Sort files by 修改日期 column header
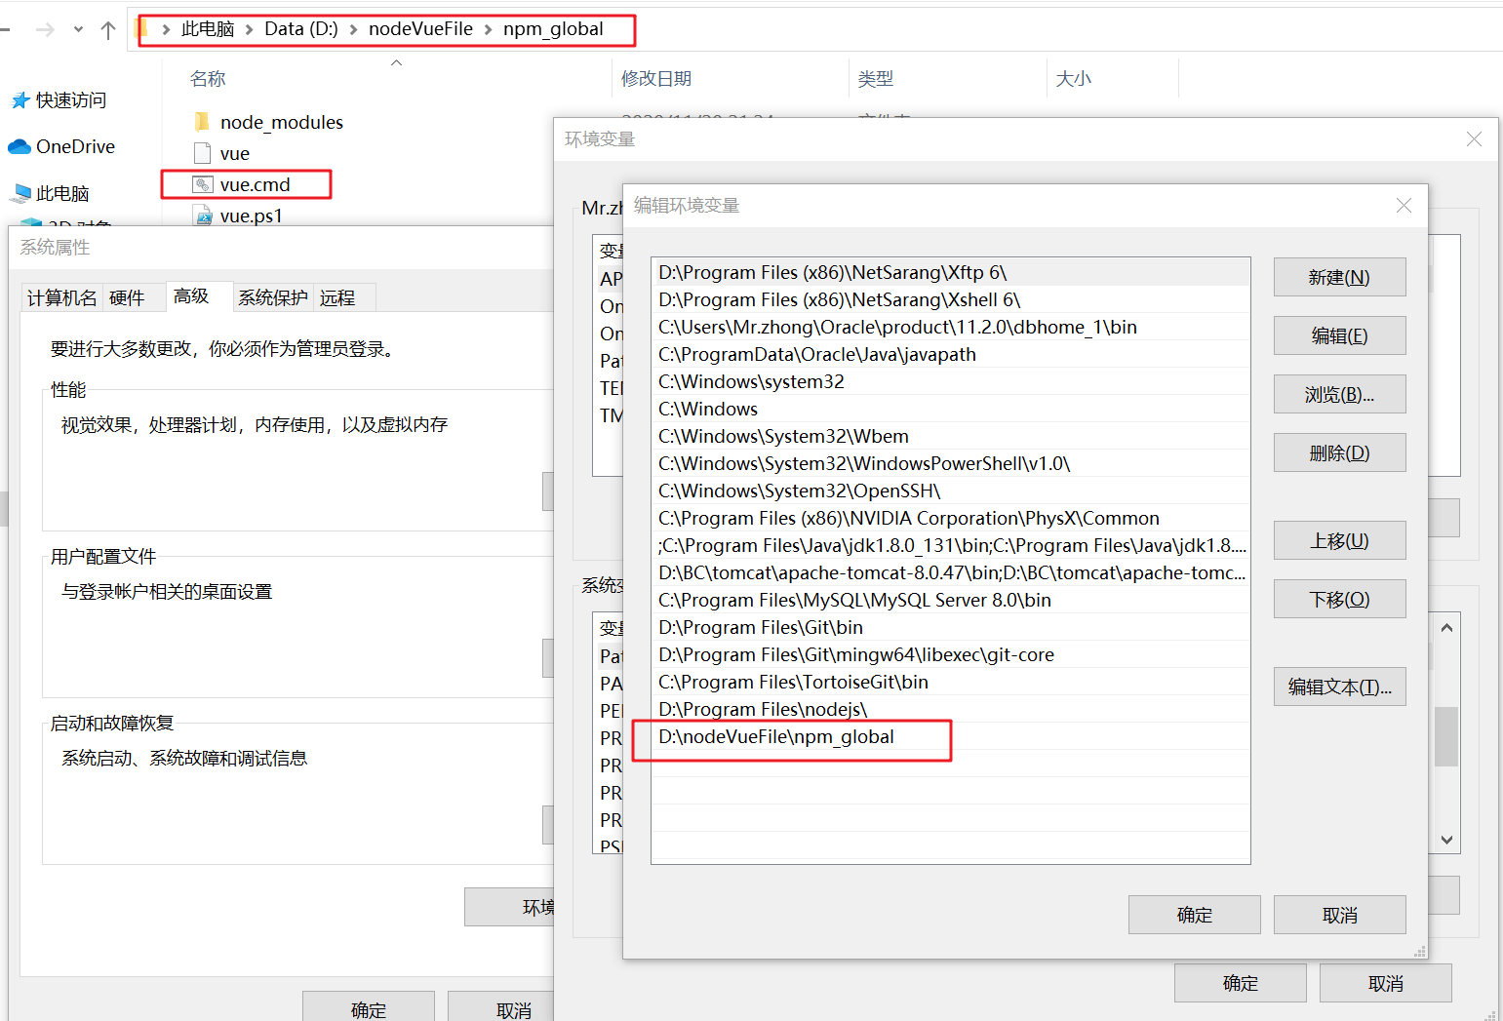1503x1021 pixels. pyautogui.click(x=656, y=79)
